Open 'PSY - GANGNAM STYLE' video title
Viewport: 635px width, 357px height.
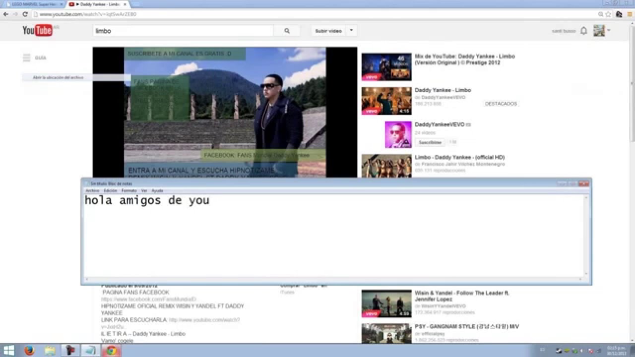tap(467, 327)
